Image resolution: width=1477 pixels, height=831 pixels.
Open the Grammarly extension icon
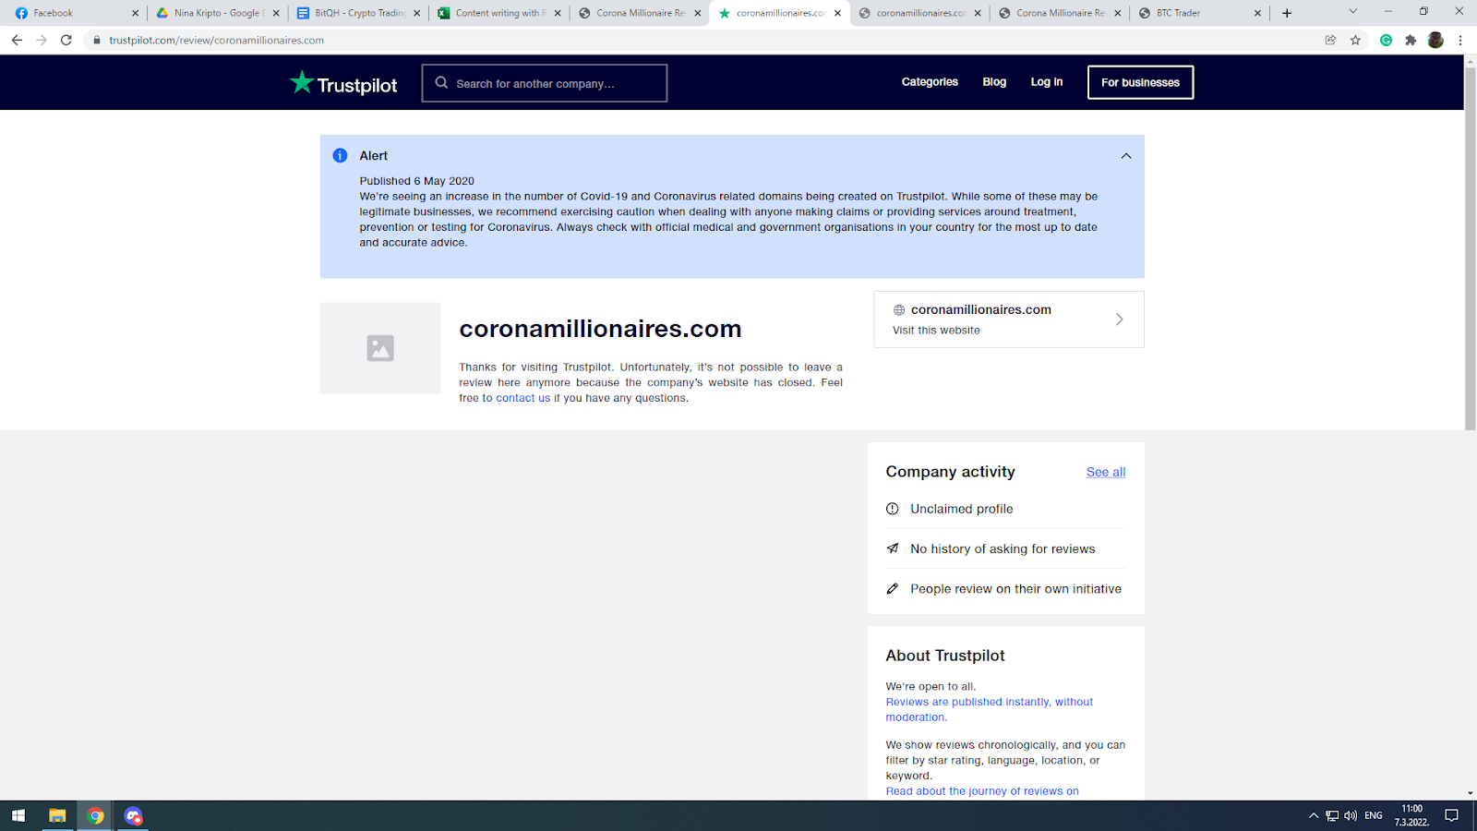point(1386,40)
